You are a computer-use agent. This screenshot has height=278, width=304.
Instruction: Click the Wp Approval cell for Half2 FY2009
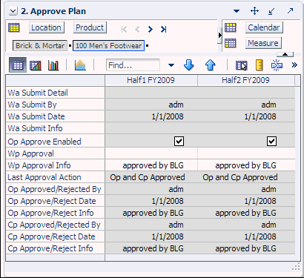(246, 153)
